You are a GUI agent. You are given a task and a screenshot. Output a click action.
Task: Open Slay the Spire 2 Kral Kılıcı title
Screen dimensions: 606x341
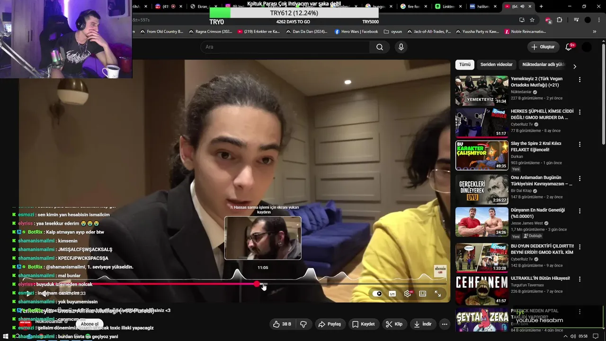536,146
